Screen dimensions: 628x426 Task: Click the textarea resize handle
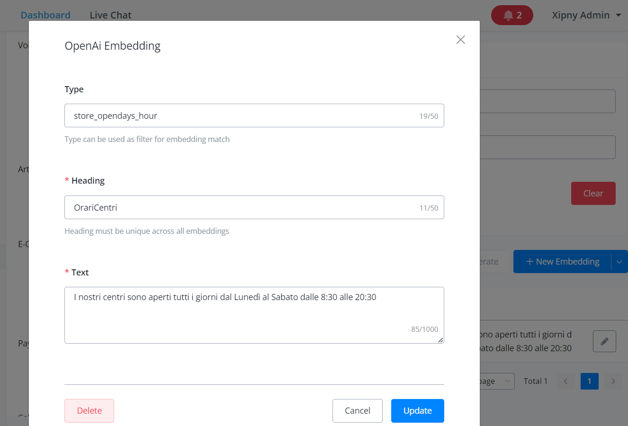click(440, 340)
